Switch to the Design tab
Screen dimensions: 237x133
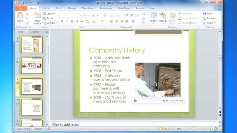click(72, 8)
